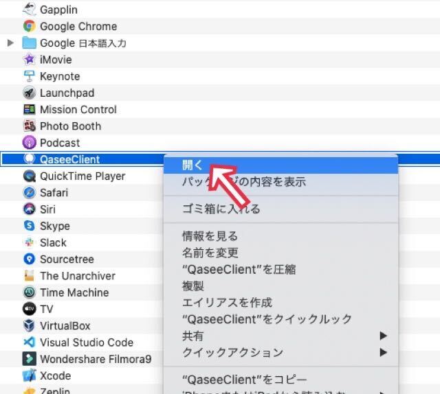Image resolution: width=440 pixels, height=394 pixels.
Task: Select the Podcast name text
Action: tap(60, 143)
